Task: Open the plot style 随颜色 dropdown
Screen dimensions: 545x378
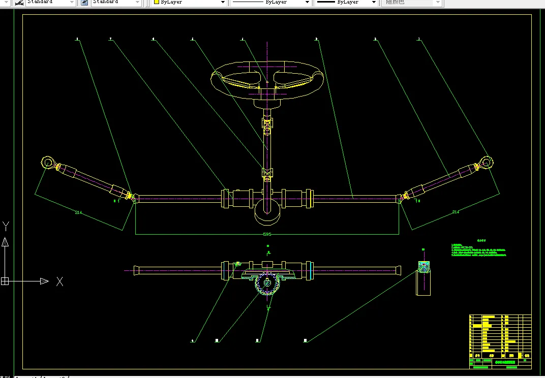Action: [411, 2]
